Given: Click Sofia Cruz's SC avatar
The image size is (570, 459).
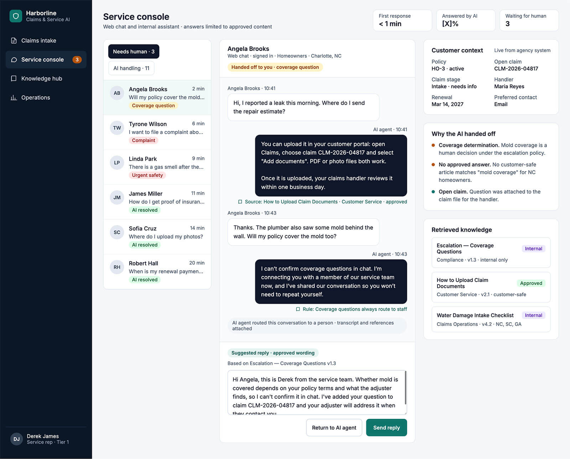Looking at the screenshot, I should pos(117,233).
